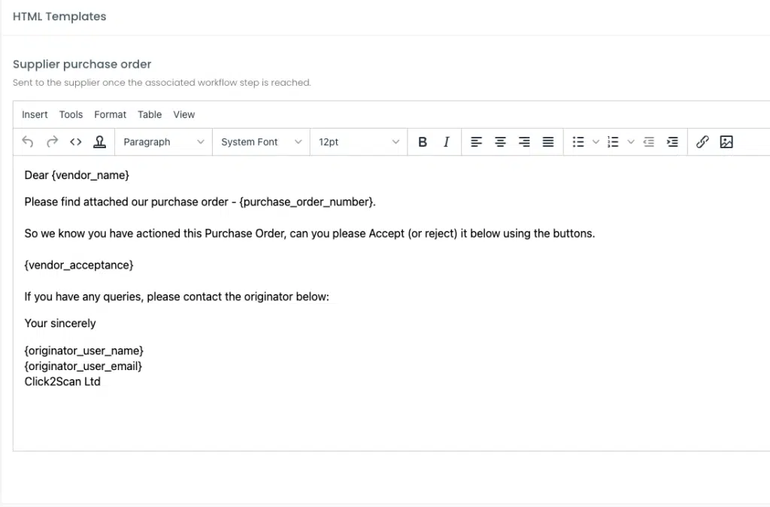This screenshot has width=770, height=507.
Task: Justify the text alignment
Action: click(x=548, y=142)
